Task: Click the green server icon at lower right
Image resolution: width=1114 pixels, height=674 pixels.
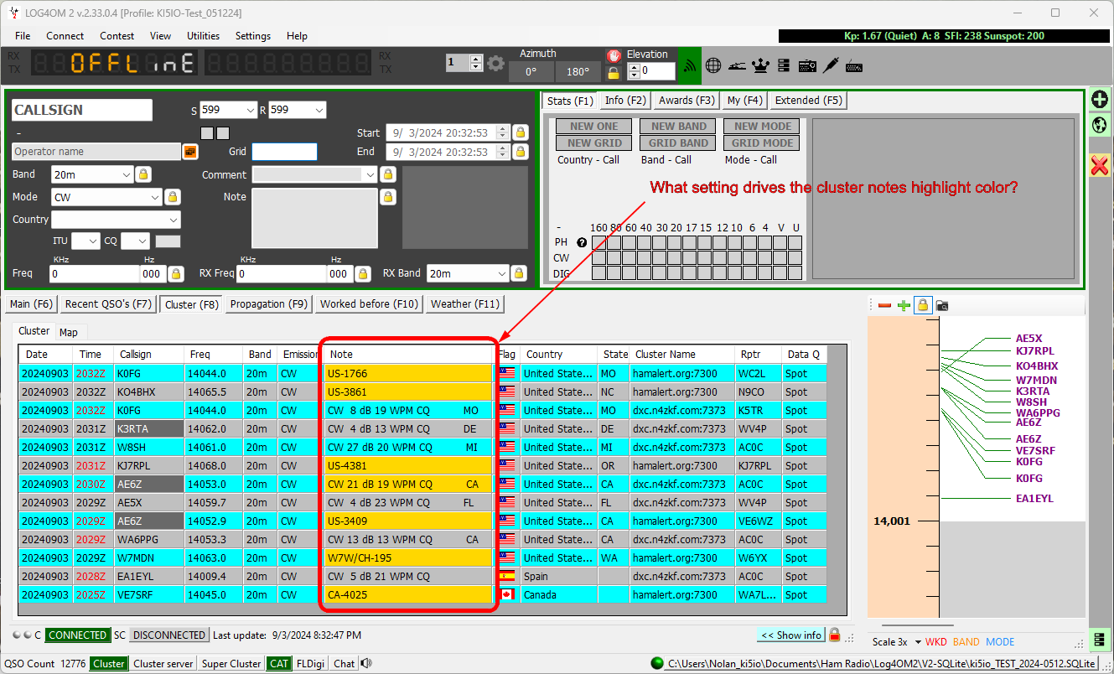Action: (x=1100, y=639)
